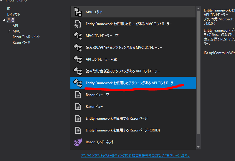Click the ID: ApiControllerWit text in details
Image resolution: width=235 pixels, height=161 pixels.
click(219, 53)
